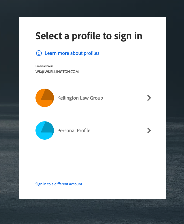This screenshot has height=224, width=184.
Task: Select the orange Kellington Law Group avatar
Action: click(45, 98)
